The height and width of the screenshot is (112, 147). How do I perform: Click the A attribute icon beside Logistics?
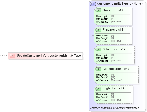pyautogui.click(x=98, y=89)
